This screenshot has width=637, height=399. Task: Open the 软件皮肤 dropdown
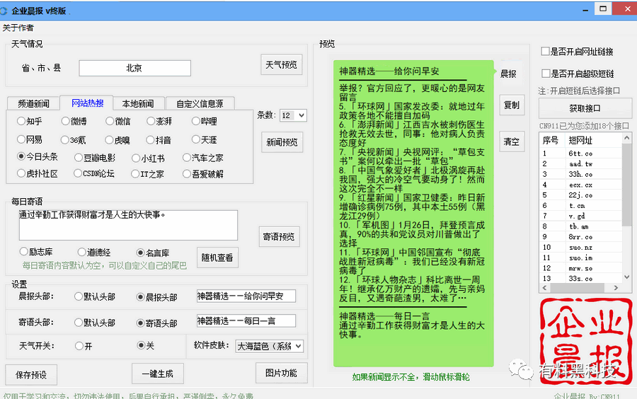(270, 346)
